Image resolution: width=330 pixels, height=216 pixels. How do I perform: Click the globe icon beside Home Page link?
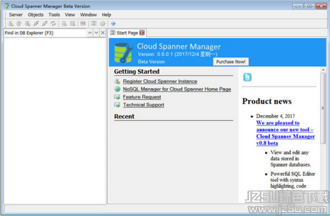tap(117, 89)
